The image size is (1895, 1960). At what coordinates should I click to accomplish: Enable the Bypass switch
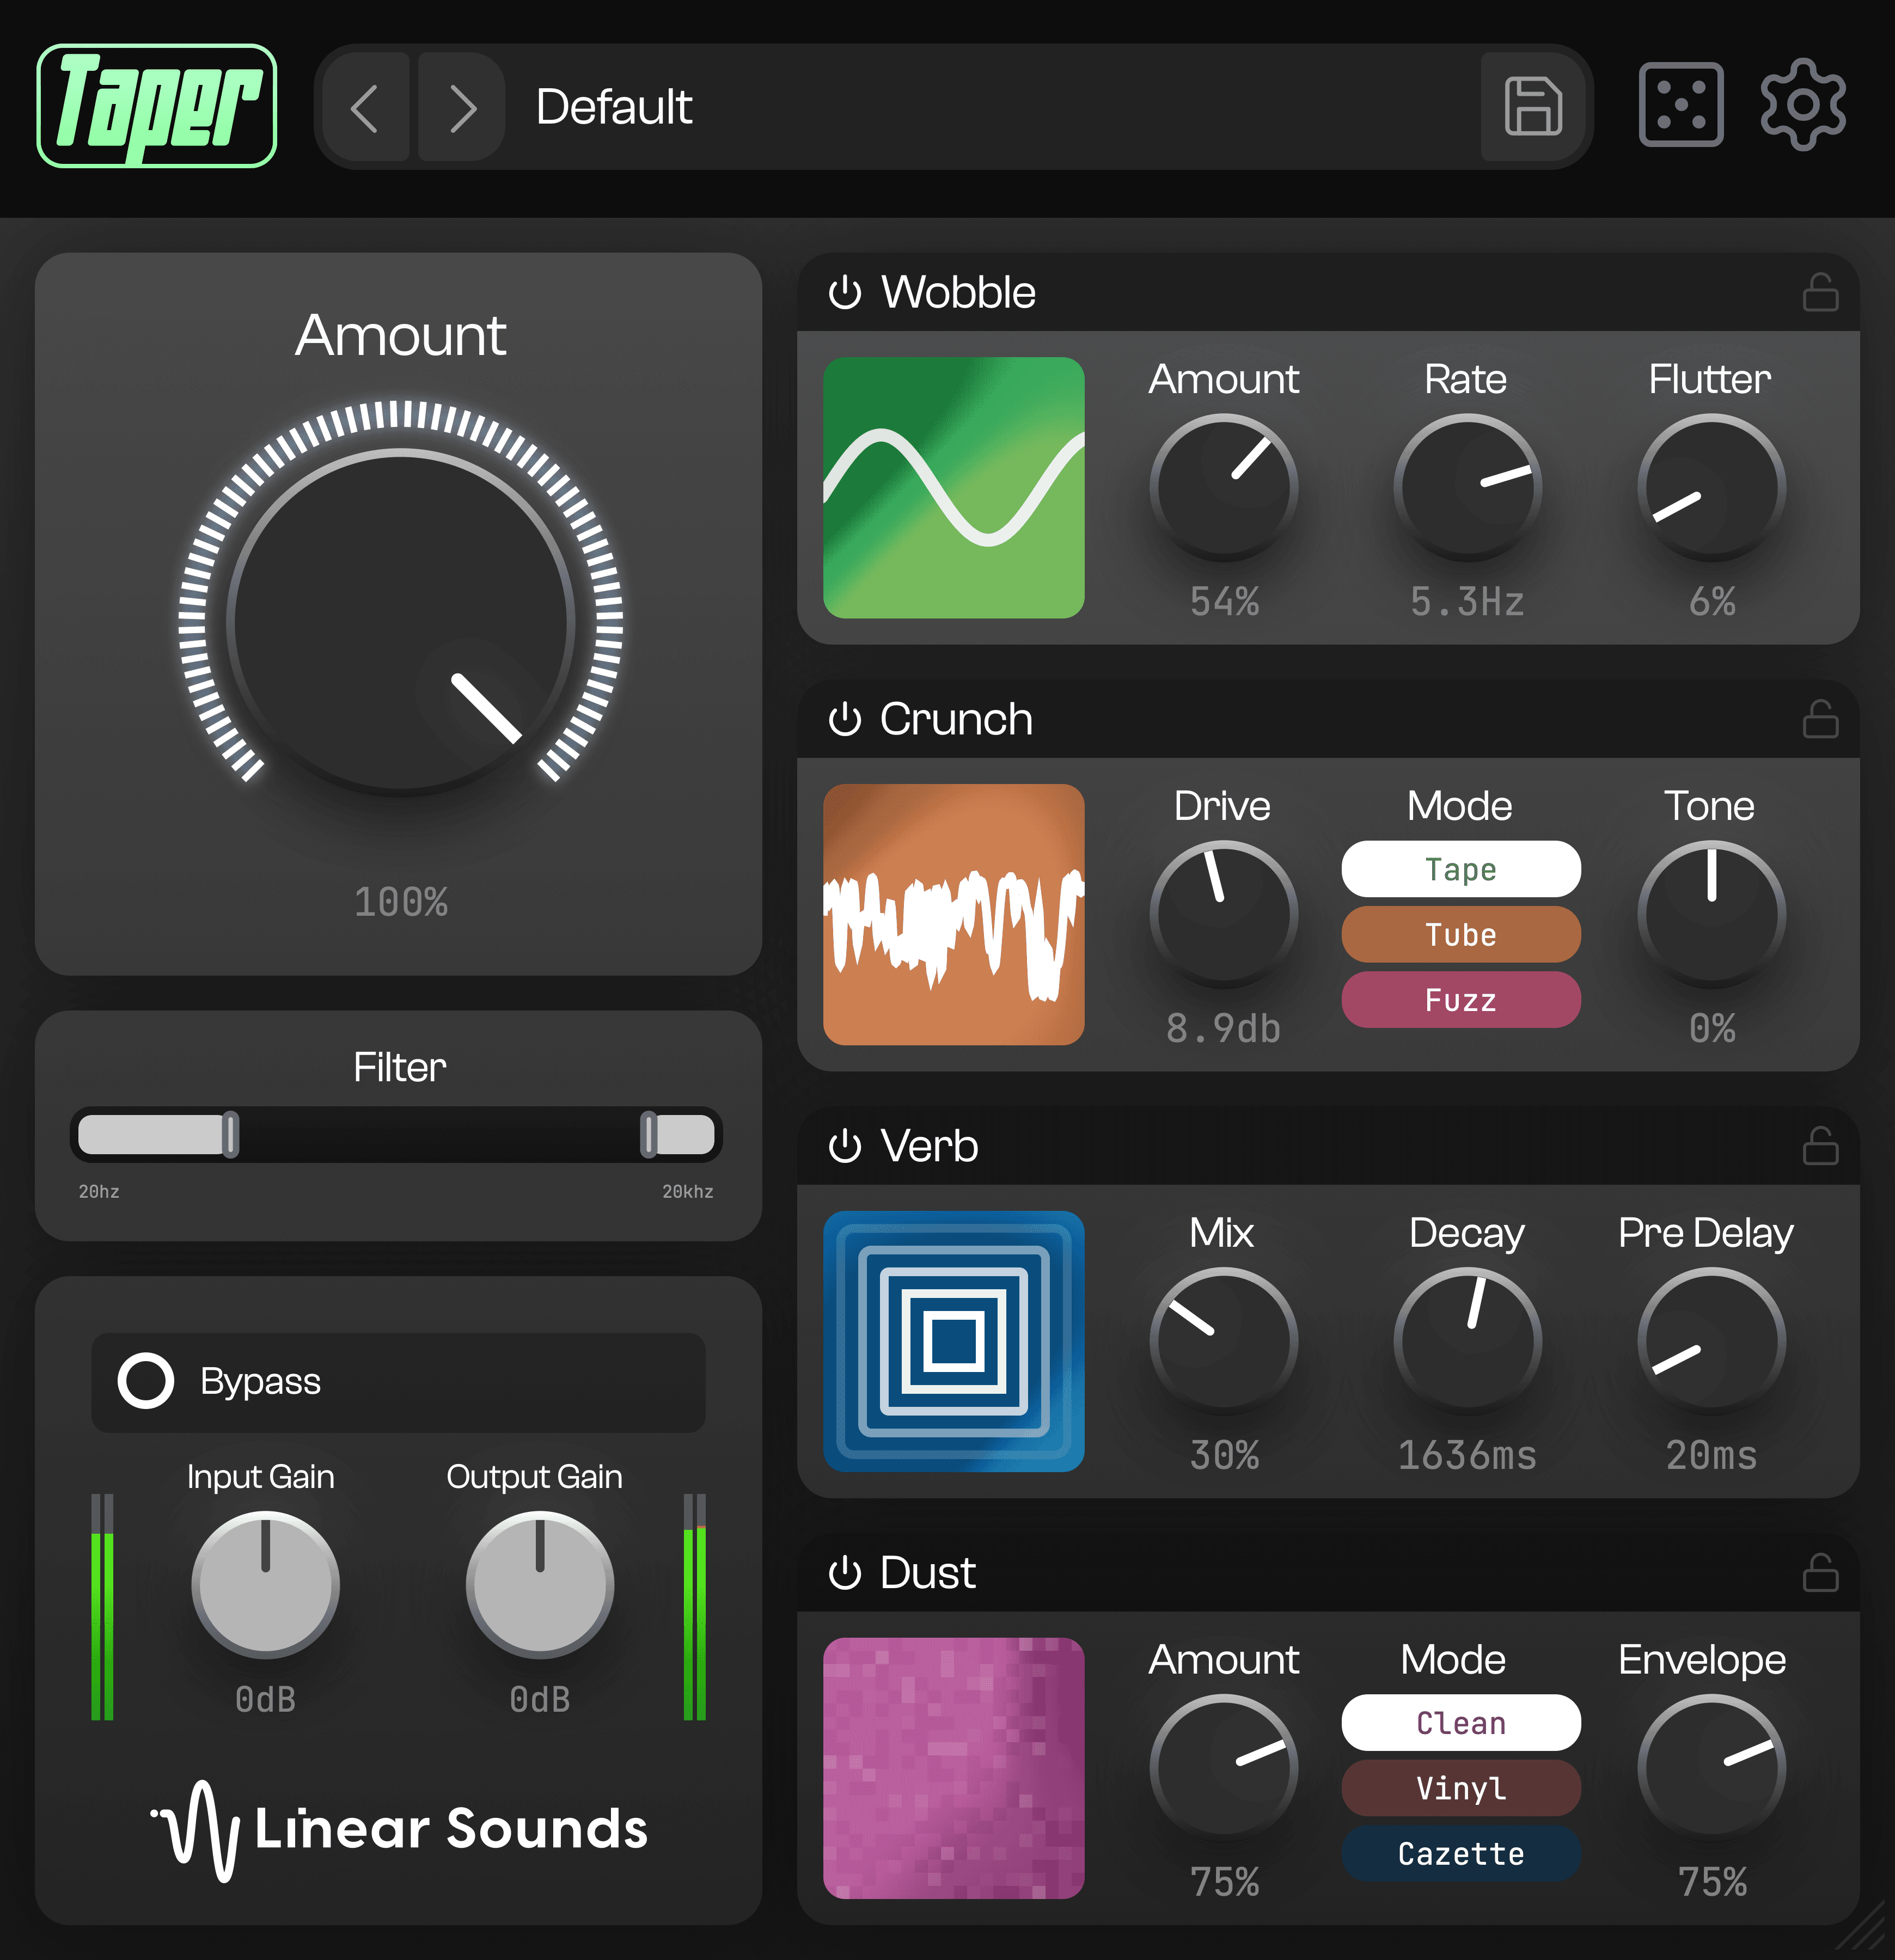click(x=146, y=1382)
